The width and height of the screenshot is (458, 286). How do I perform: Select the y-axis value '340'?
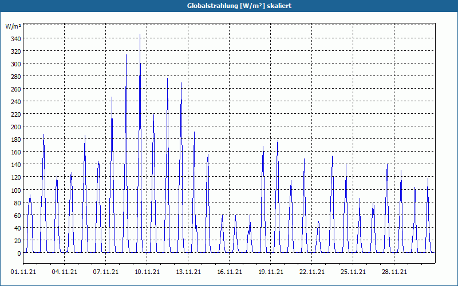click(16, 39)
